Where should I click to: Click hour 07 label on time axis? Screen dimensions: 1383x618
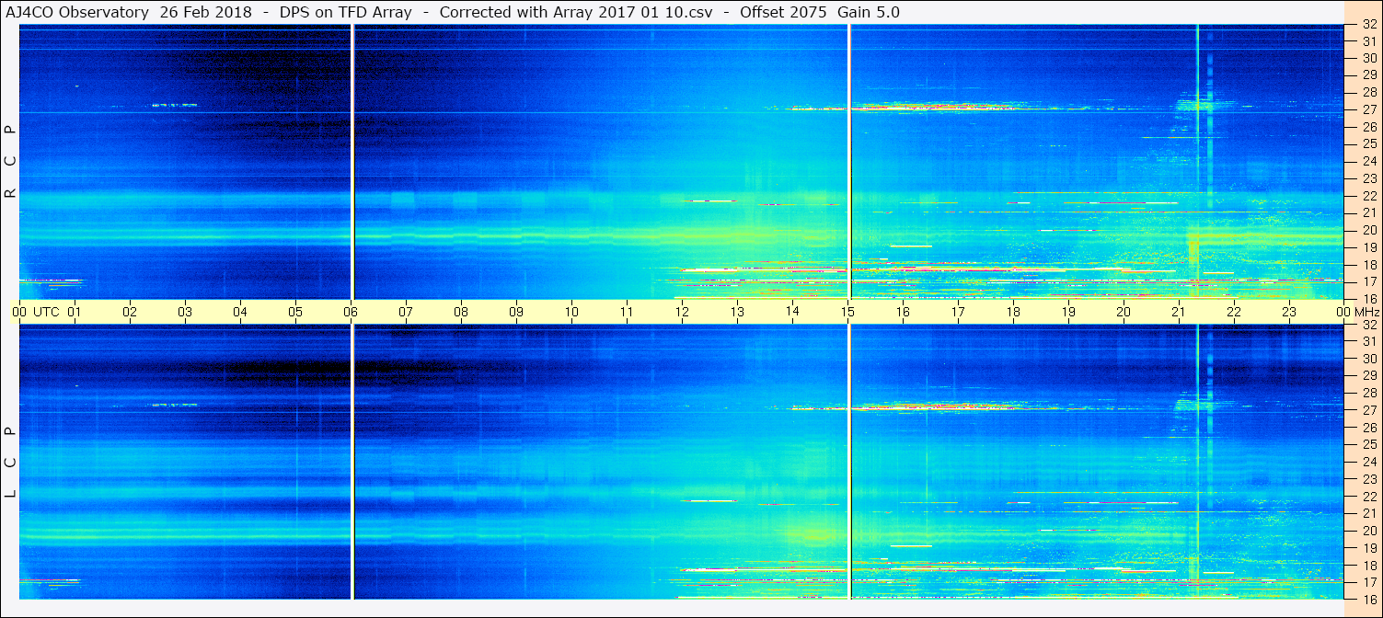[406, 312]
